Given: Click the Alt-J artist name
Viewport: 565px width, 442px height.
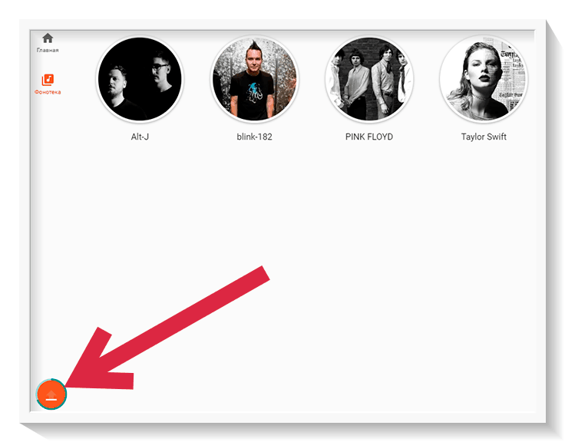Looking at the screenshot, I should [140, 137].
